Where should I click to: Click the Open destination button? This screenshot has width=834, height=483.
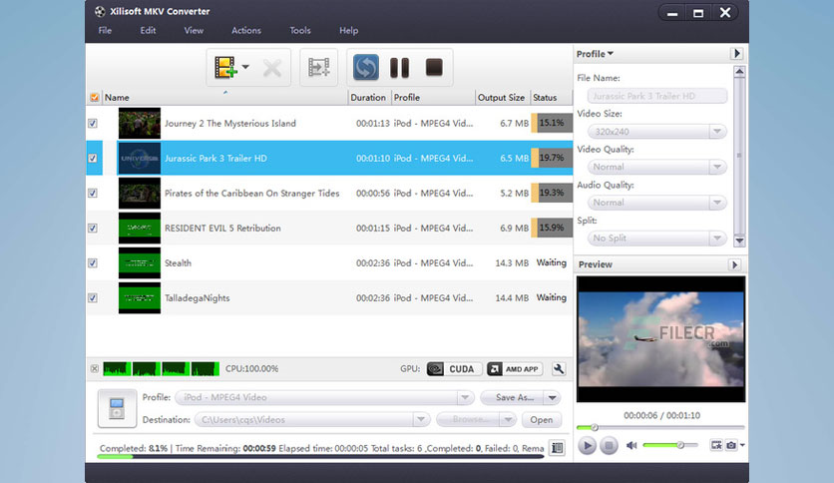[x=541, y=420]
